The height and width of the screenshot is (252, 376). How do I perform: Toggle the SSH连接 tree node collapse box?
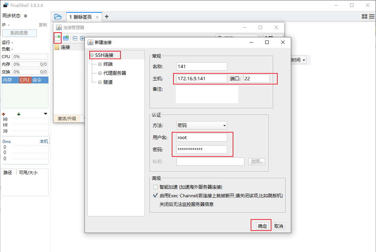click(x=91, y=55)
